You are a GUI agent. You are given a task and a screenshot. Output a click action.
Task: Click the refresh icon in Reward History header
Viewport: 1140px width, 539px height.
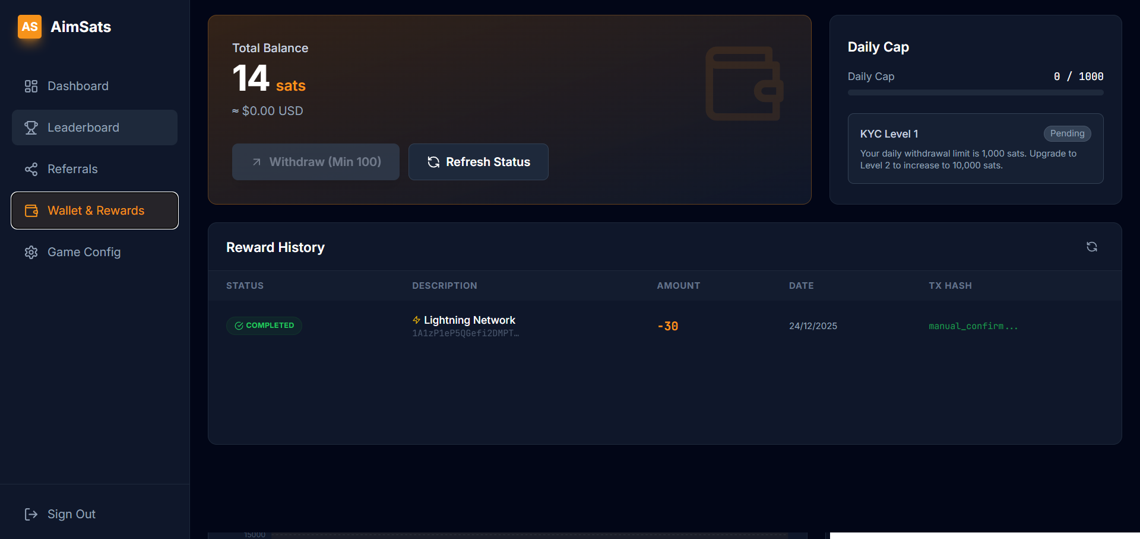coord(1092,247)
